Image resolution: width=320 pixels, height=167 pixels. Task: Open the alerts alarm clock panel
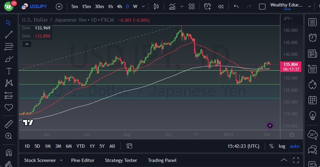[x=313, y=38]
